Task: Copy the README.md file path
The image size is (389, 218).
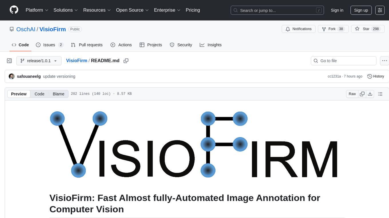Action: click(x=126, y=60)
